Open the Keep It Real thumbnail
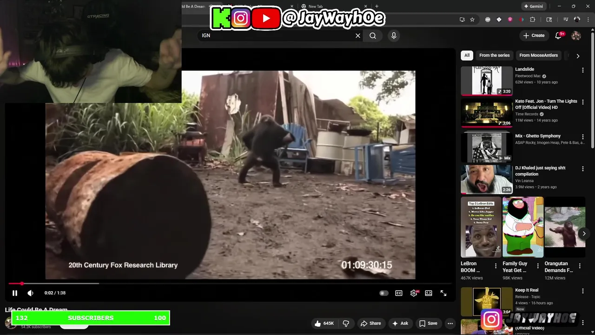The height and width of the screenshot is (335, 595). point(487,301)
